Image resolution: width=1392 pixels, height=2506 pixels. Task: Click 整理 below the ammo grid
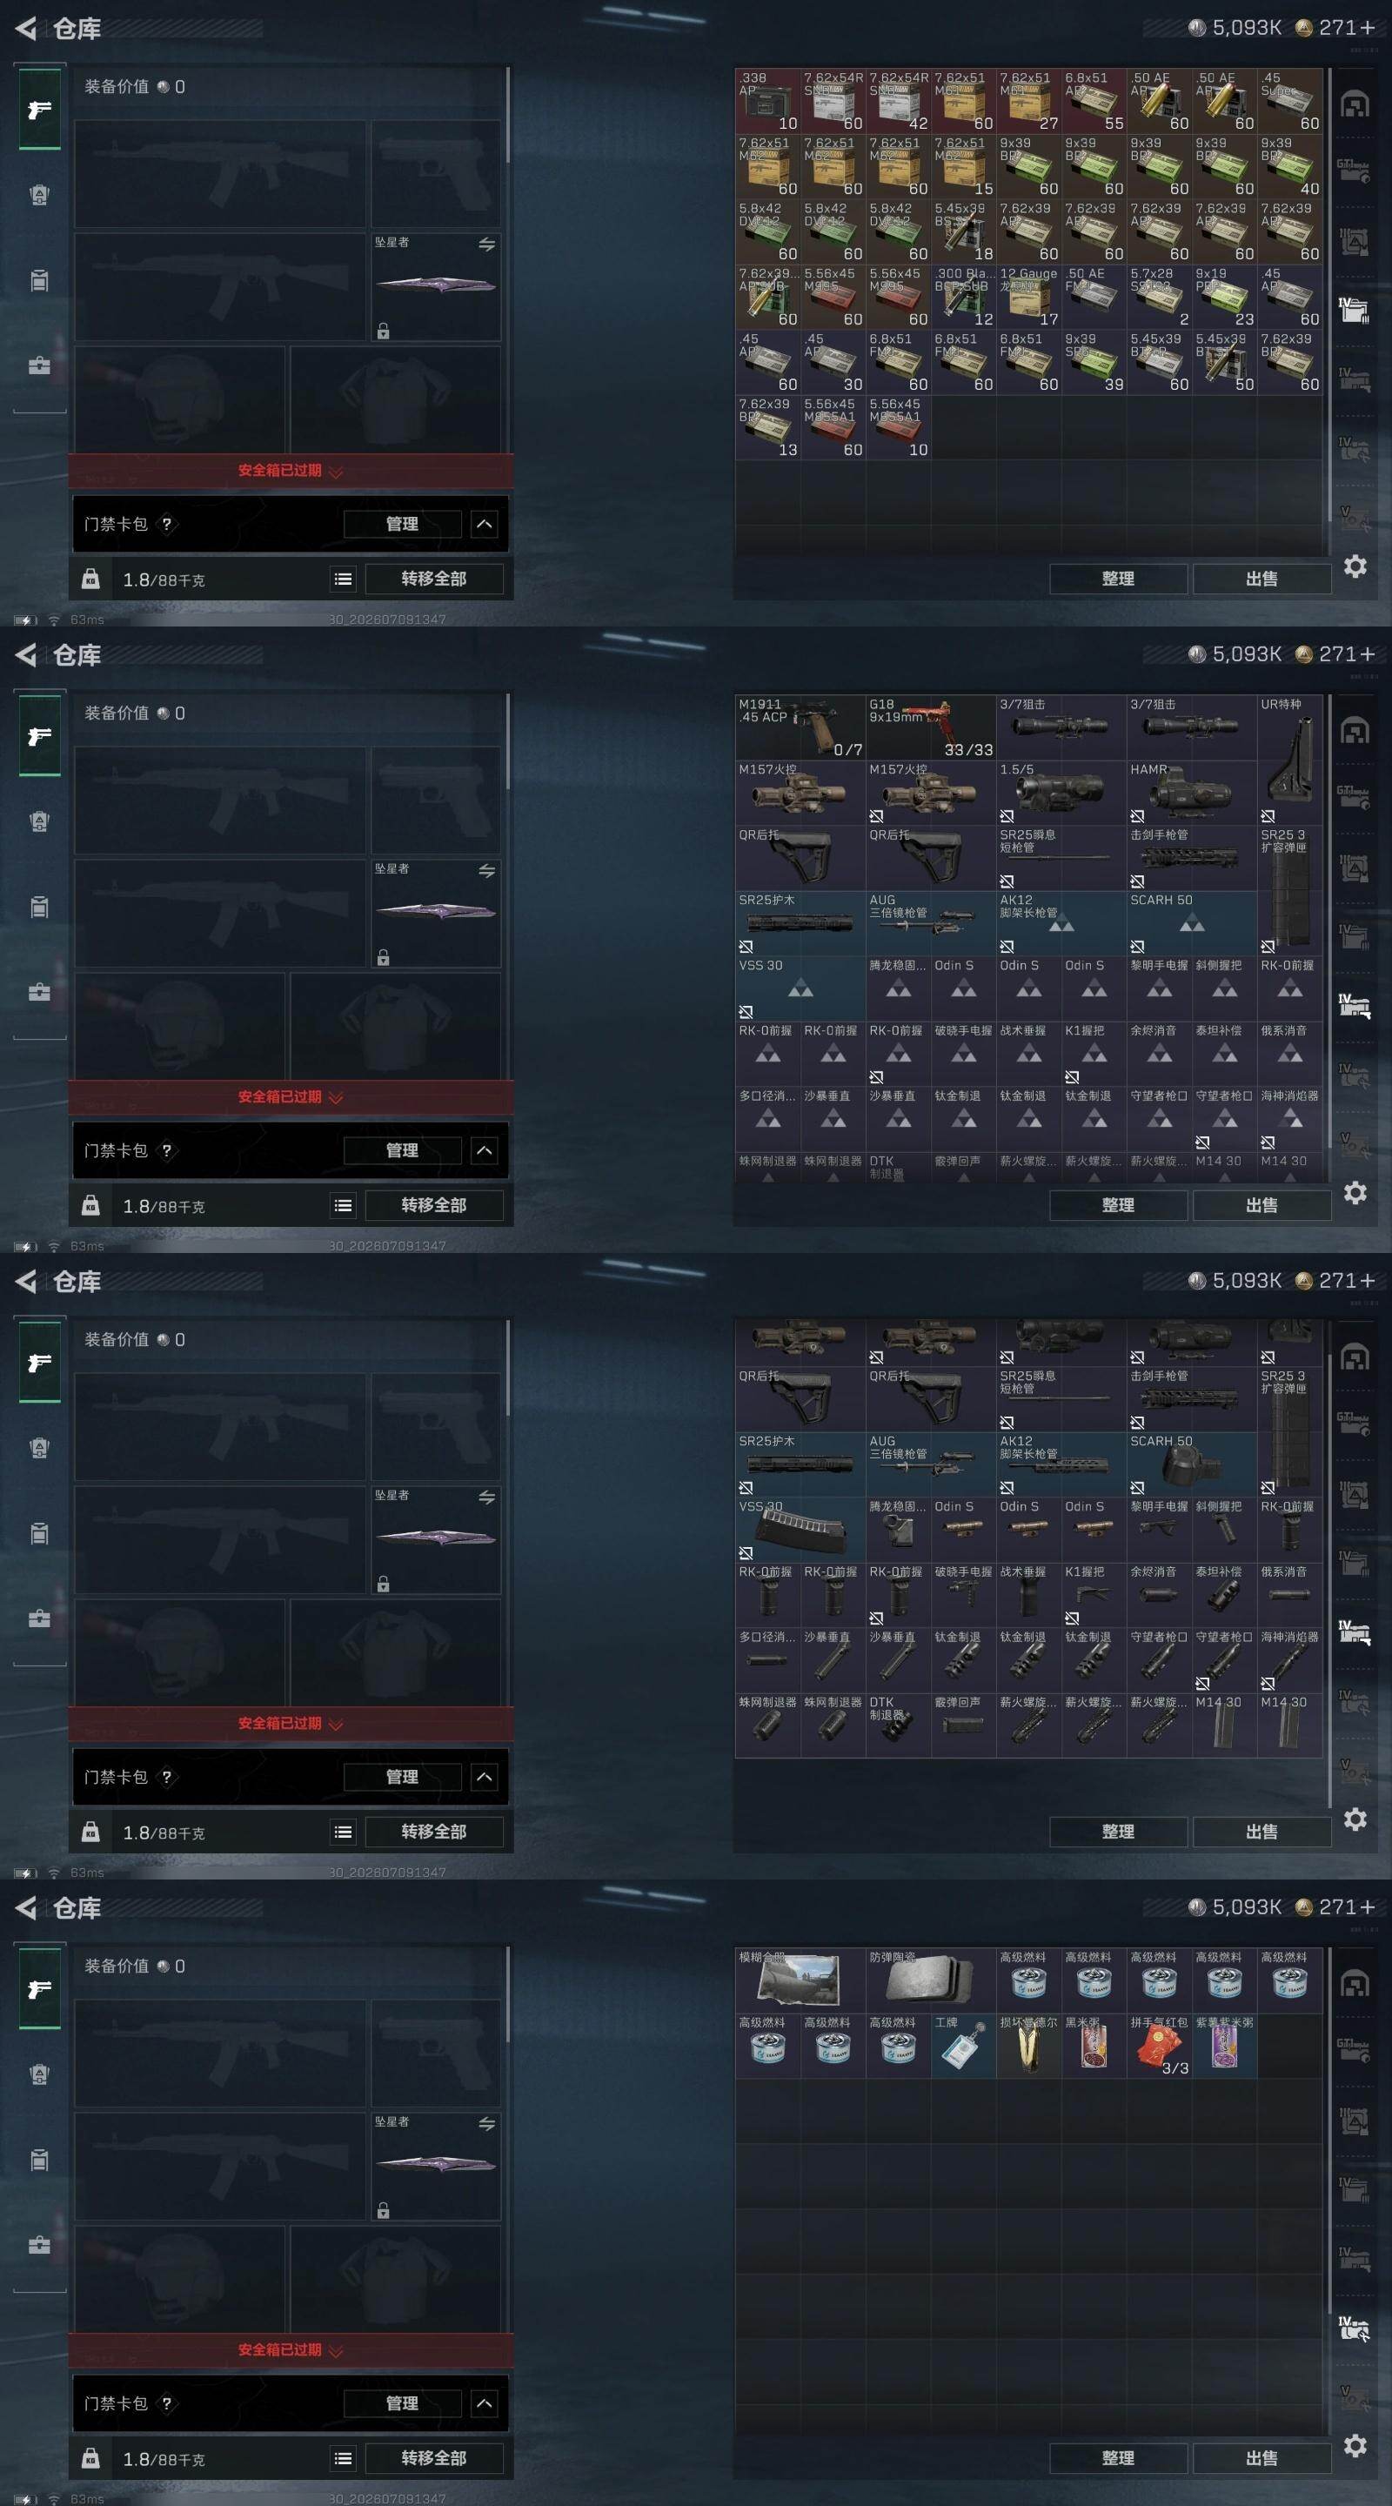pos(1118,579)
